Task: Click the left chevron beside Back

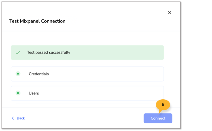Action: point(13,118)
